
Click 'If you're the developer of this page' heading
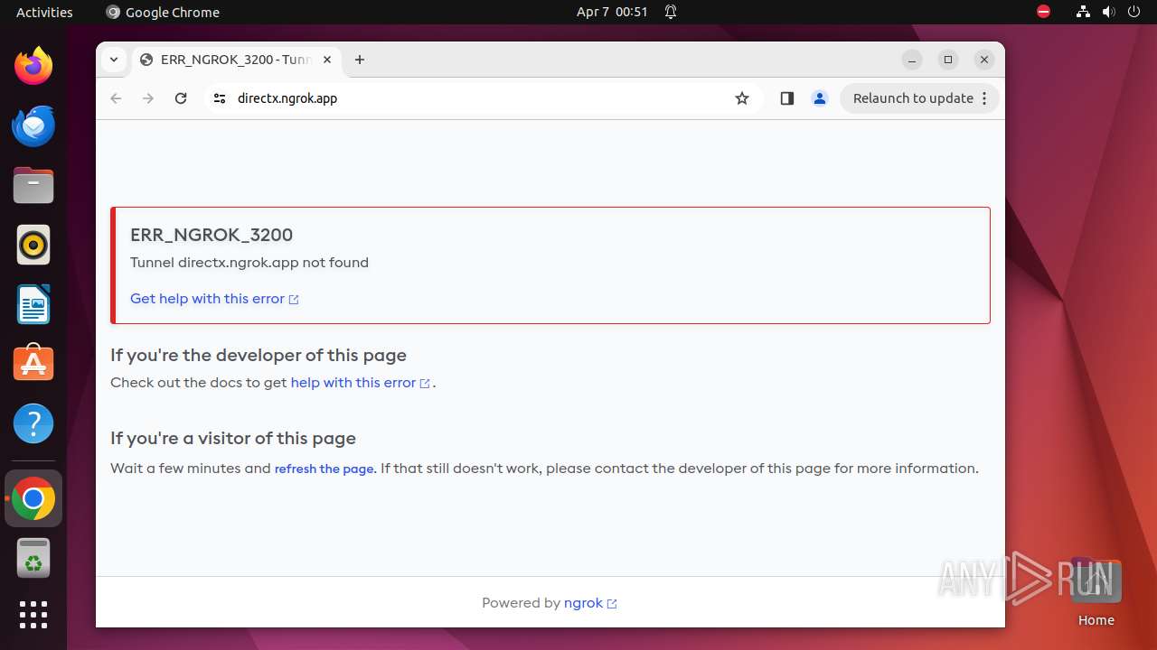pyautogui.click(x=259, y=356)
